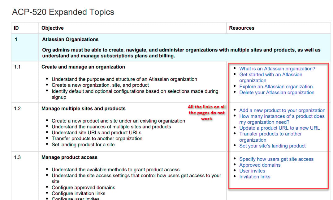This screenshot has width=333, height=200.
Task: Open the blue "Transfer products to another organization" link
Action: coord(270,137)
